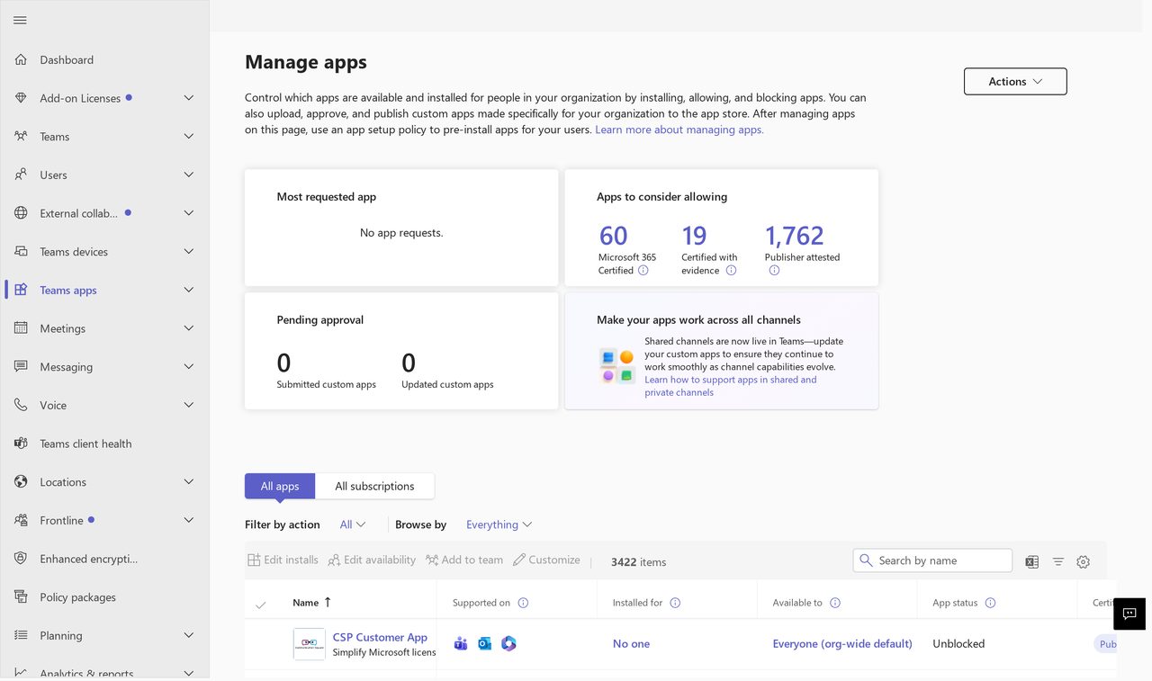
Task: Show info for App status column
Action: click(991, 603)
